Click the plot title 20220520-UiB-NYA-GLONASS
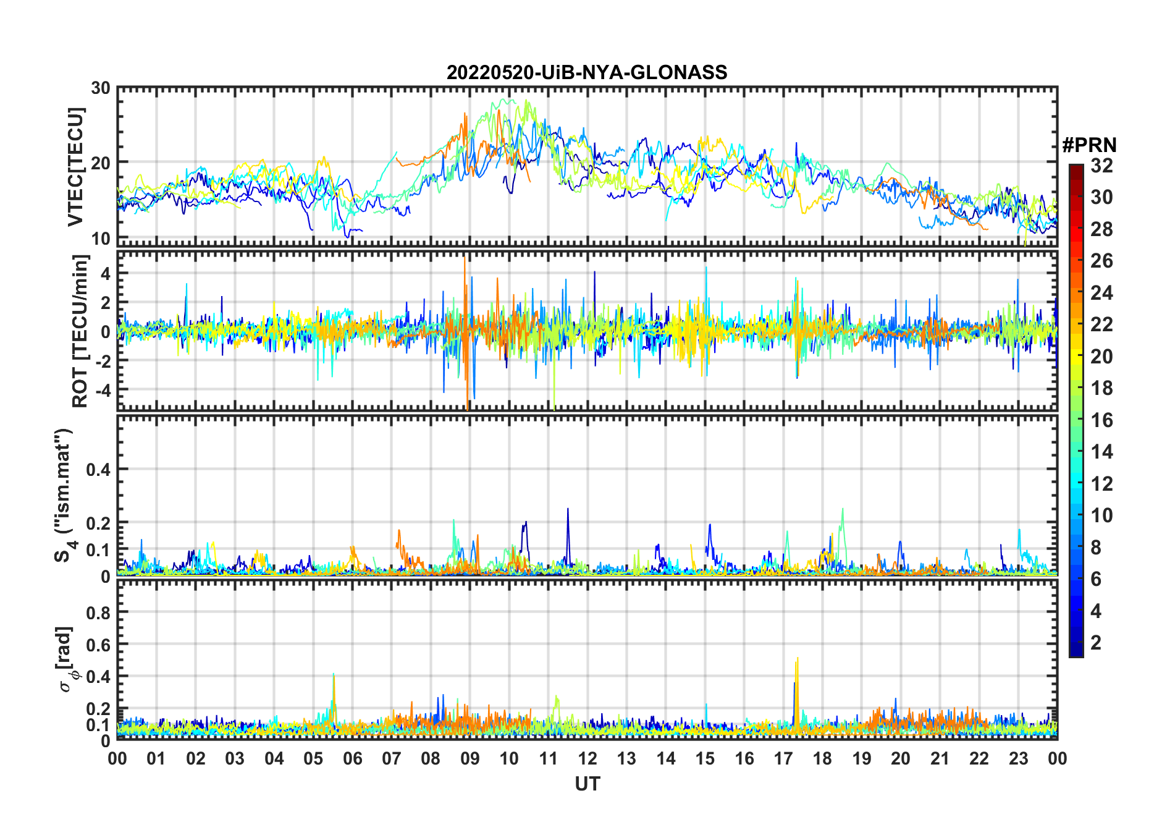1175x822 pixels. 587,73
